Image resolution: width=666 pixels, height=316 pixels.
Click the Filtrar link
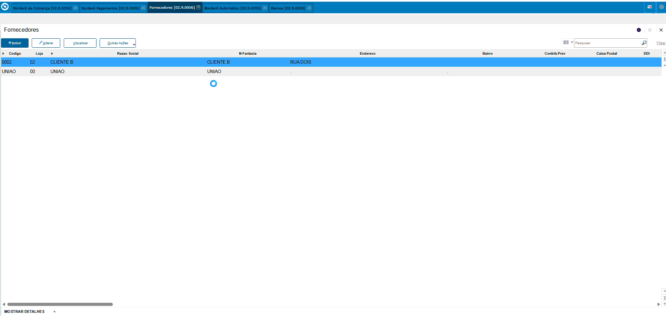(661, 43)
